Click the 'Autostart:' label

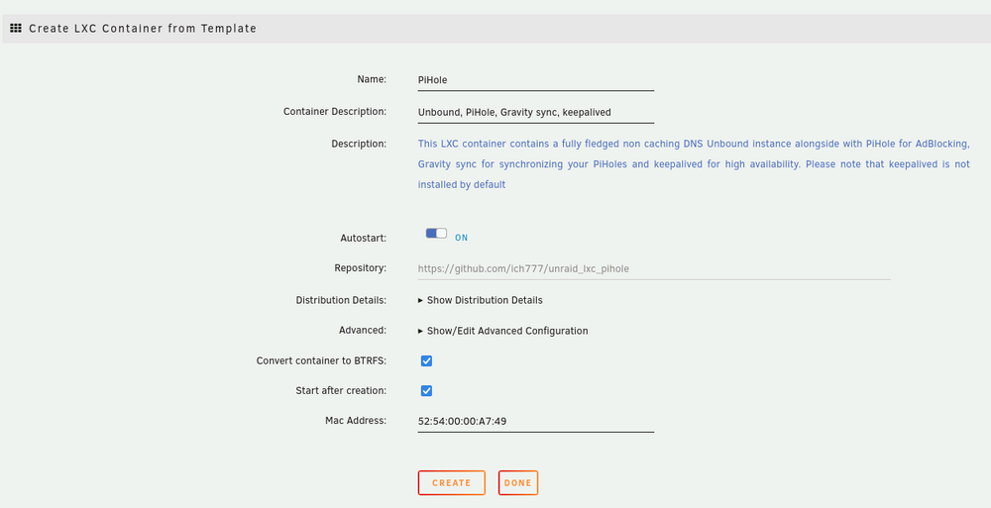pyautogui.click(x=364, y=239)
